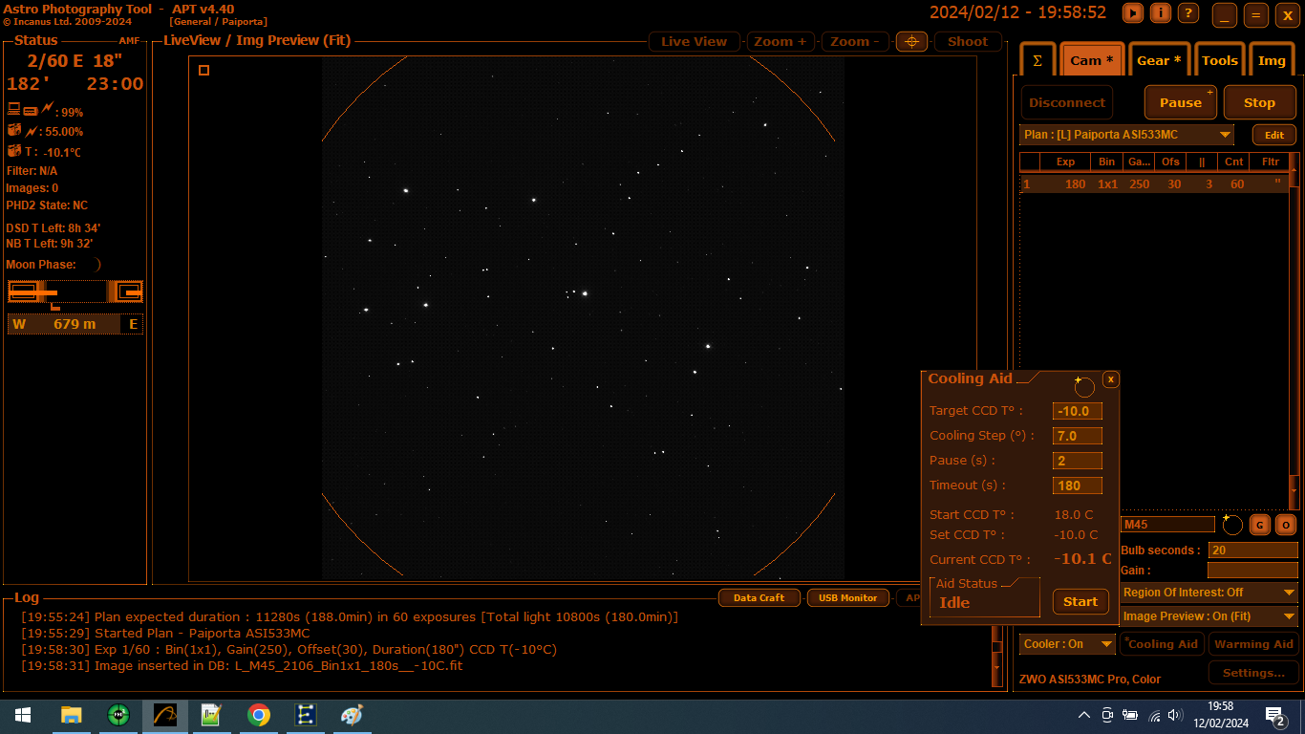Image resolution: width=1305 pixels, height=734 pixels.
Task: Select plan row 1 with 180 exposure
Action: point(1154,184)
